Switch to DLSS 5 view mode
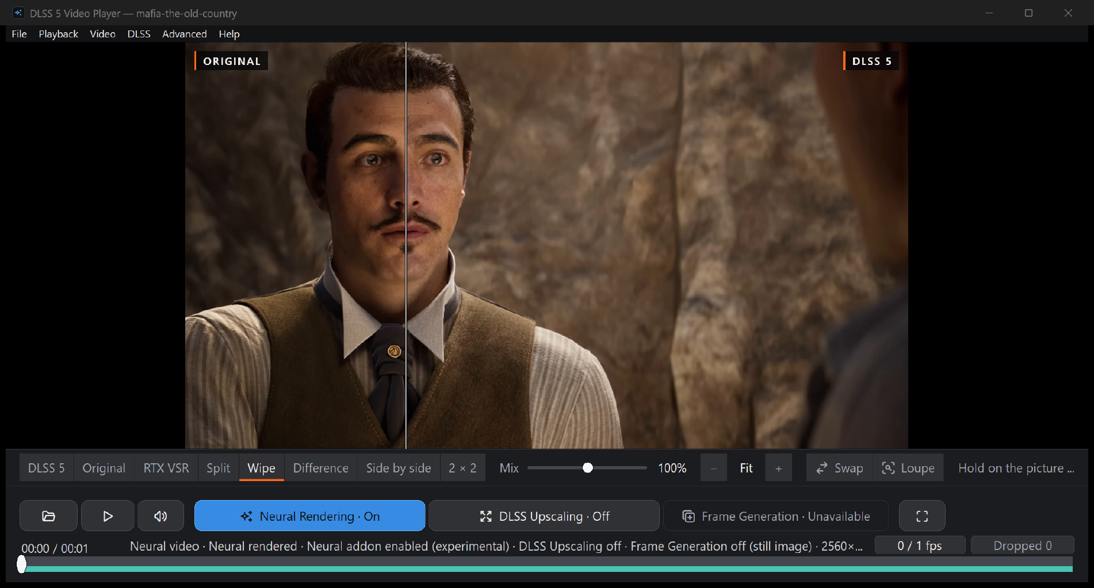 46,468
